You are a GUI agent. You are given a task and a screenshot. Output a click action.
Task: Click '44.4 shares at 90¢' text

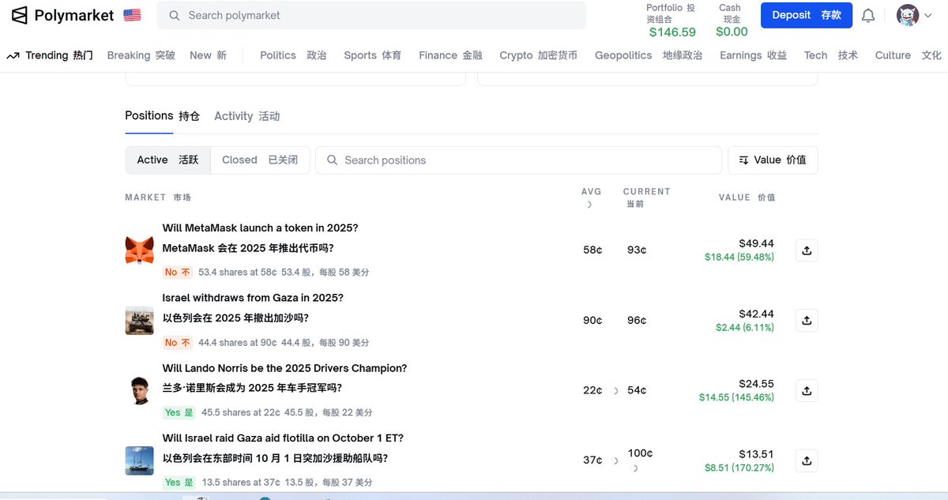coord(237,343)
